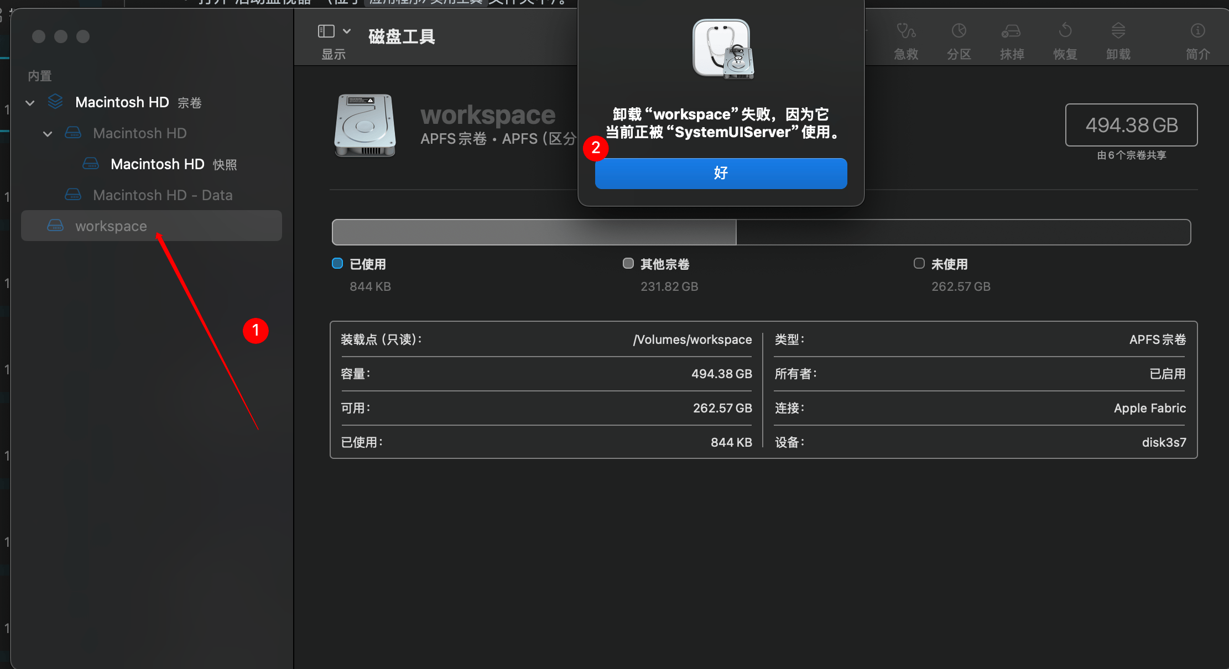This screenshot has width=1229, height=669.
Task: Click the 其他宗卷 legend color marker
Action: (628, 263)
